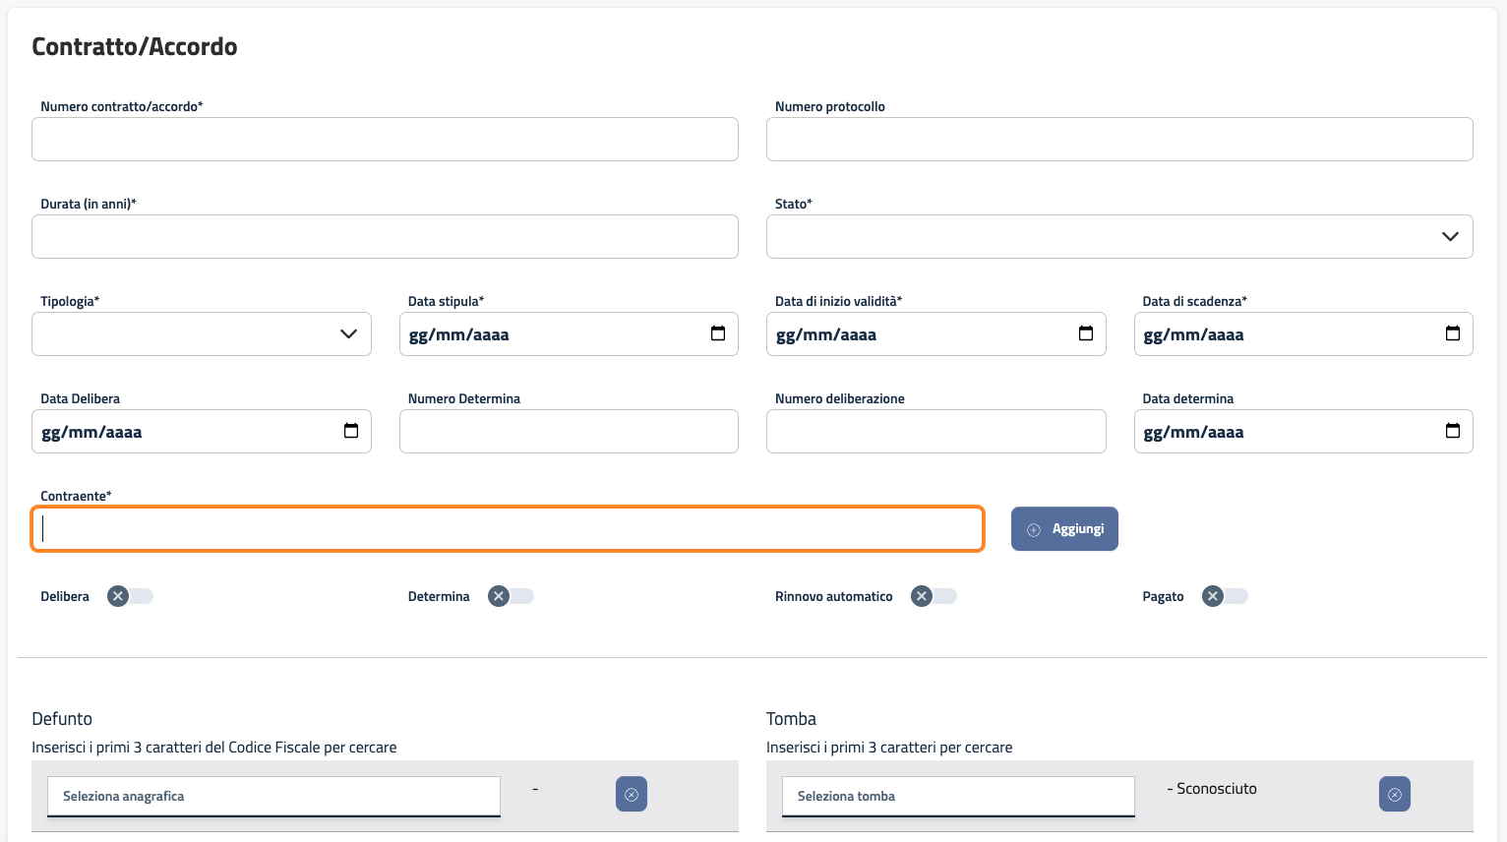Open the Seleziona tomba search box
This screenshot has height=842, width=1507.
point(958,796)
